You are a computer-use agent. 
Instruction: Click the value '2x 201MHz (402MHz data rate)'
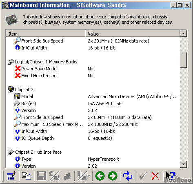[x=118, y=41]
